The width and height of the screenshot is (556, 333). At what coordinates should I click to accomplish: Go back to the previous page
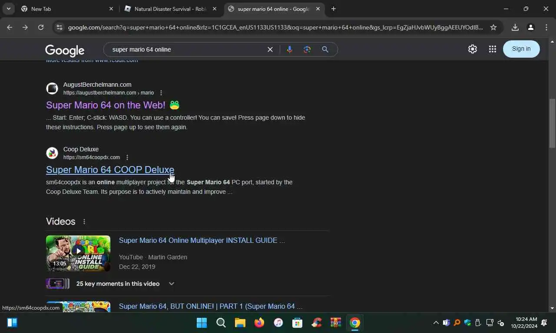10,27
